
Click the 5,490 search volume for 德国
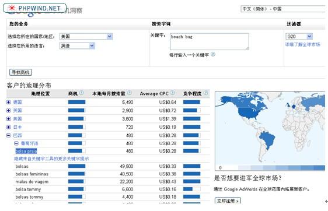tap(128, 102)
